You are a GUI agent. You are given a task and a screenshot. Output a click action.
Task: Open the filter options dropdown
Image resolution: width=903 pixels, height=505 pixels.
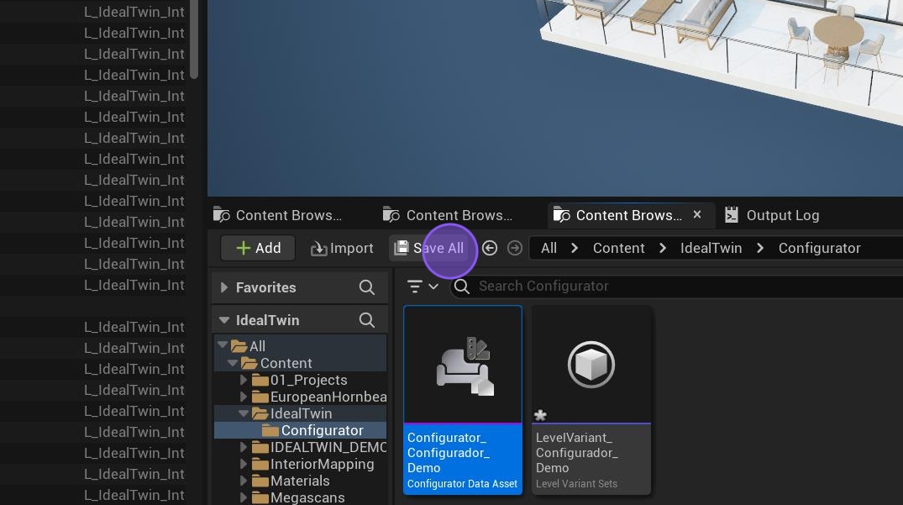(x=423, y=287)
